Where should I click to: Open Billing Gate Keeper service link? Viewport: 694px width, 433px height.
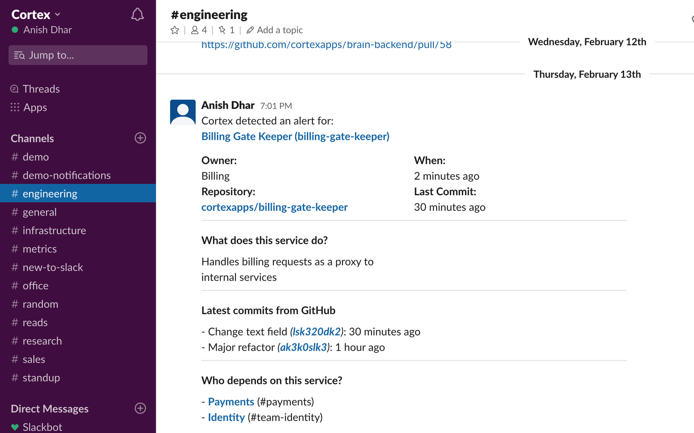295,136
